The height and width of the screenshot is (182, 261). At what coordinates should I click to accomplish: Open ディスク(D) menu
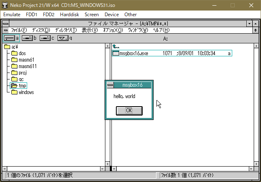(x=41, y=30)
